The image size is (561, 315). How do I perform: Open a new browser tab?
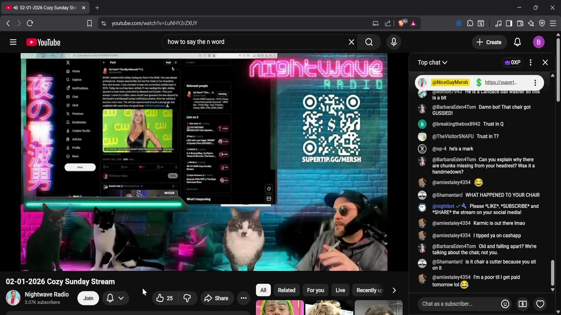click(x=97, y=7)
